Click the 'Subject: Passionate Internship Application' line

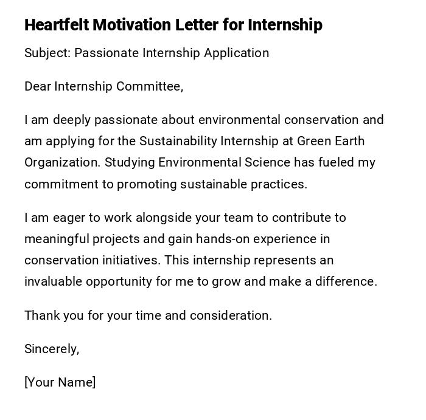[x=146, y=53]
